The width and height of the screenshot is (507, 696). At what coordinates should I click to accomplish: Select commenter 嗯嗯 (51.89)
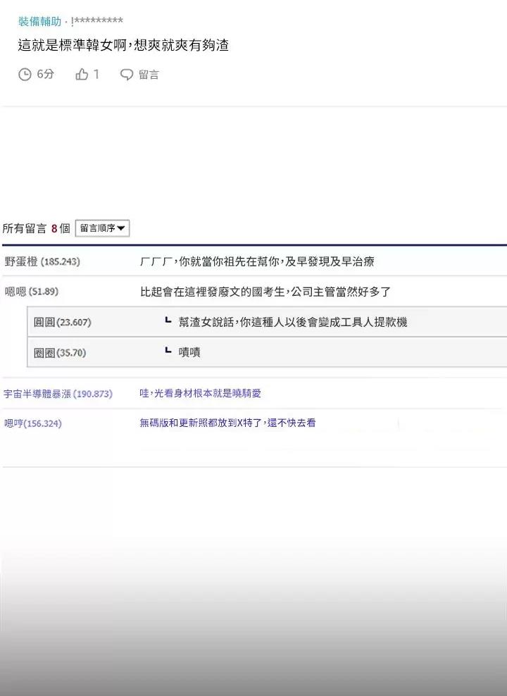click(x=32, y=292)
